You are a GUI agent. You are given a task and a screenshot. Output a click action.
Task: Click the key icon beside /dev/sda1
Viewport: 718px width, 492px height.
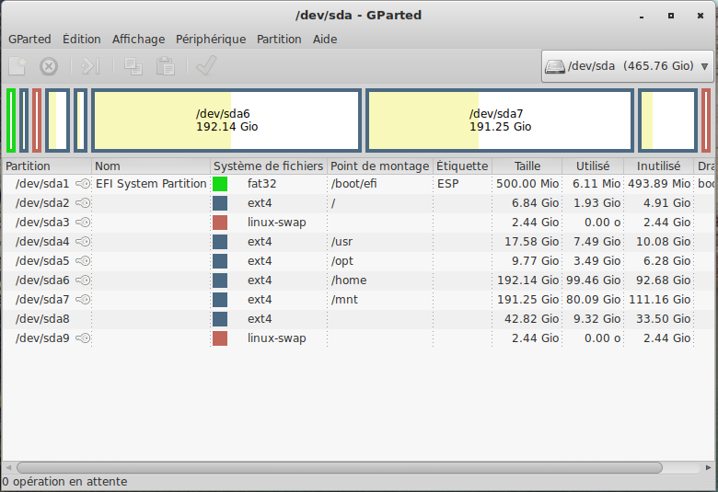[x=83, y=184]
